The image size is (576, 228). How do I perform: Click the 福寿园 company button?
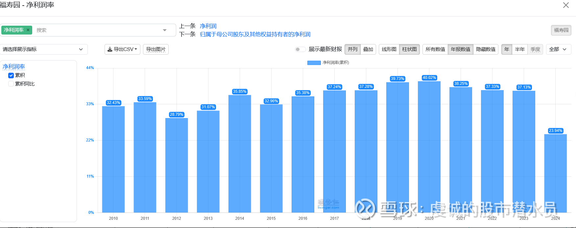(x=561, y=30)
